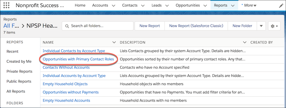Open the Opportunities tab dropdown arrow
This screenshot has height=108, width=286.
205,6
